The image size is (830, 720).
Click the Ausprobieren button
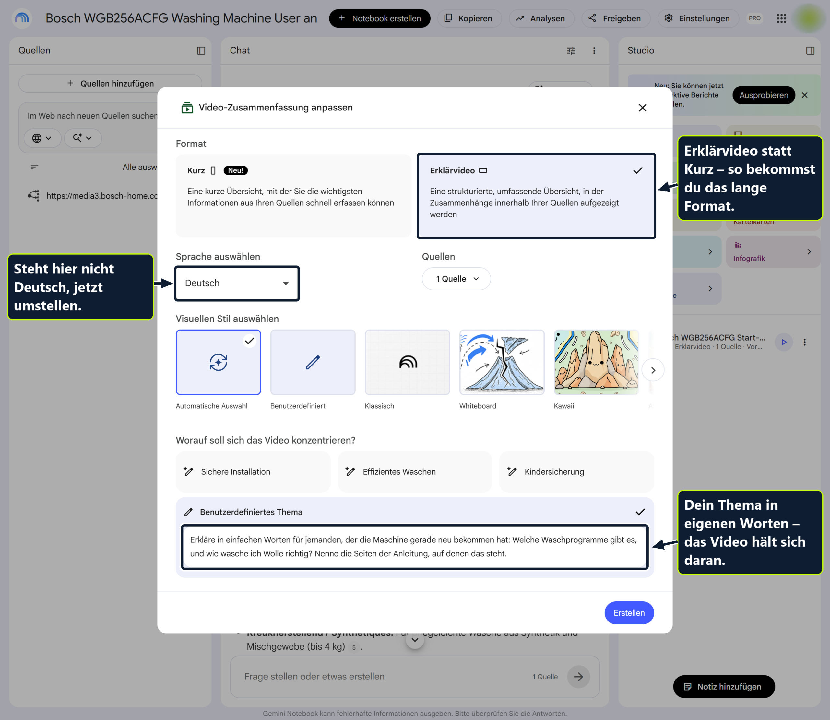click(764, 95)
